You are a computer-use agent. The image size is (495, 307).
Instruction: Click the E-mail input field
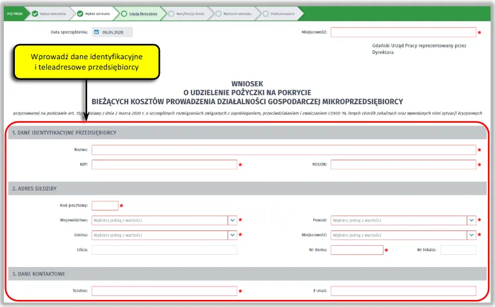pos(403,291)
